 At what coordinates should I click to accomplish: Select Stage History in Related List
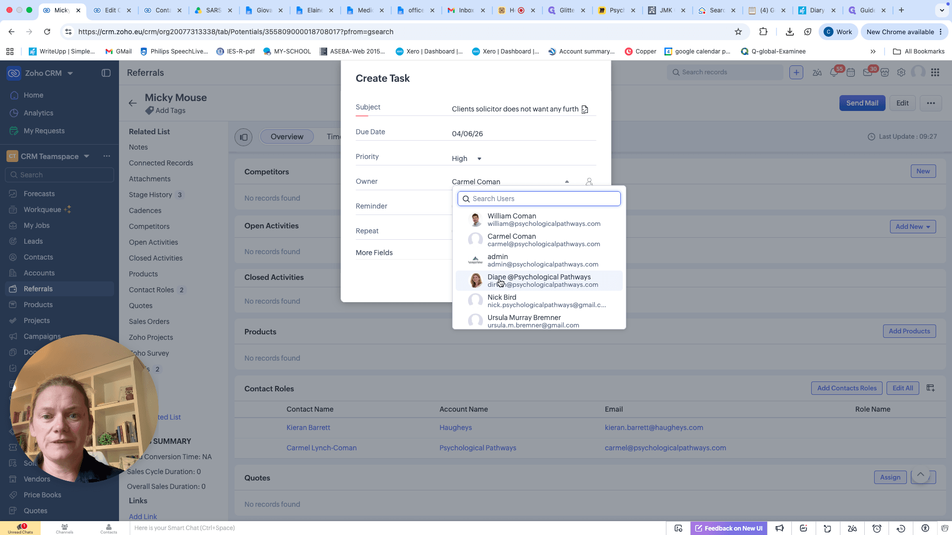pos(150,195)
